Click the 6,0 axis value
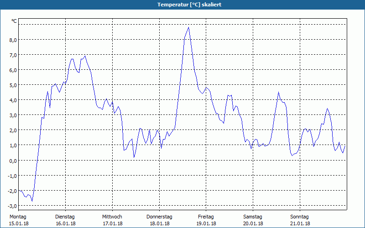 coord(13,70)
